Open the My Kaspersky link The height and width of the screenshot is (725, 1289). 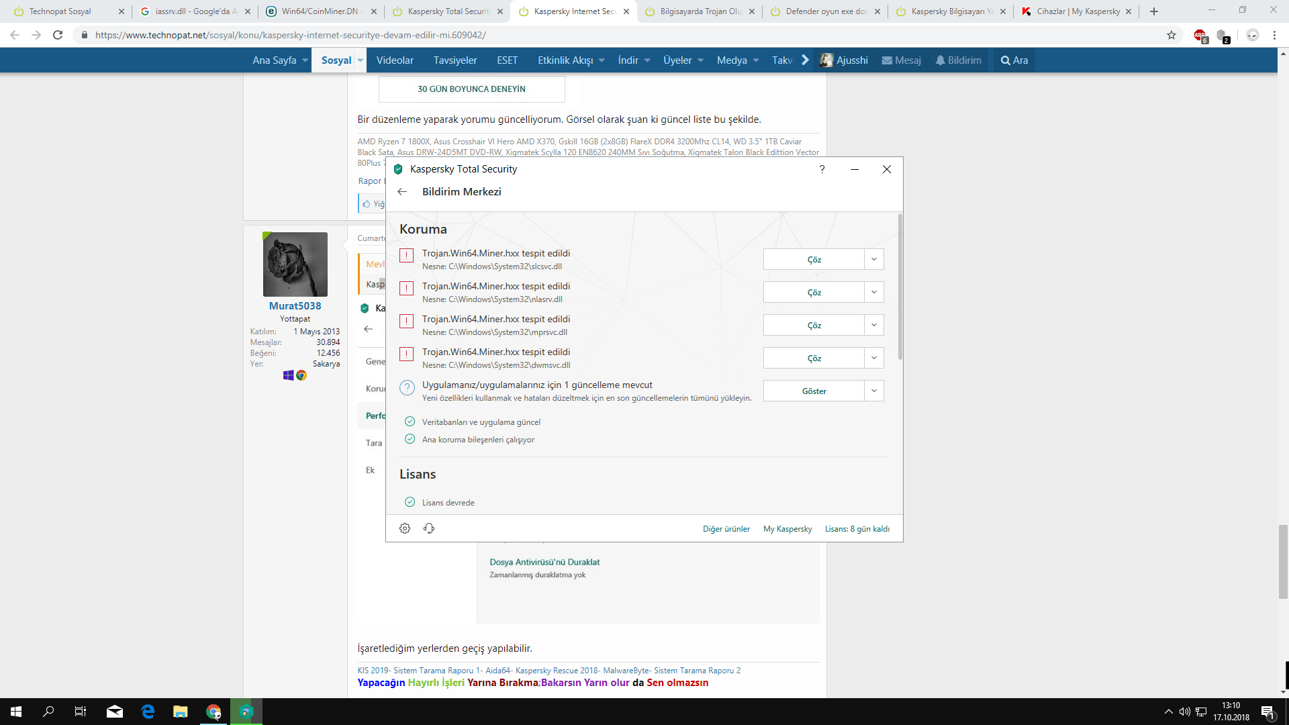coord(787,529)
